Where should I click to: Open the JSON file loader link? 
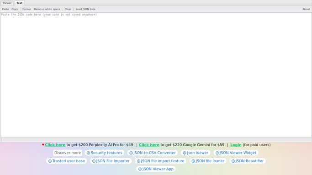coord(208,161)
